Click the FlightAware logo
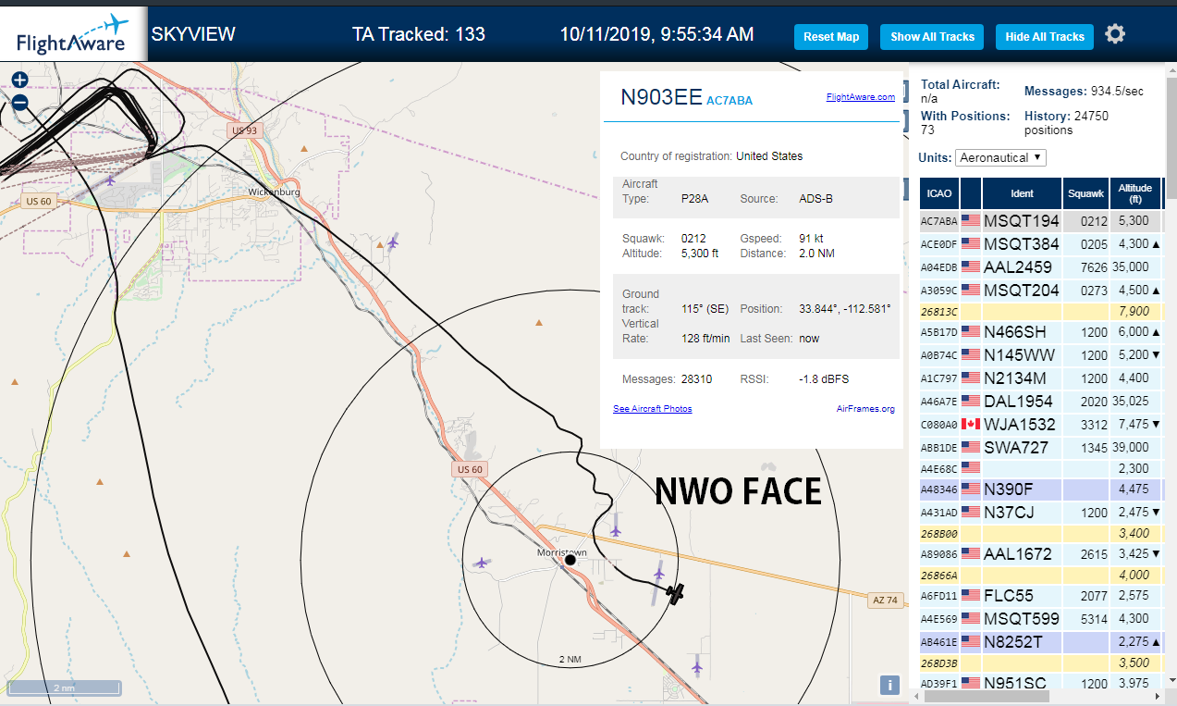 pos(73,34)
